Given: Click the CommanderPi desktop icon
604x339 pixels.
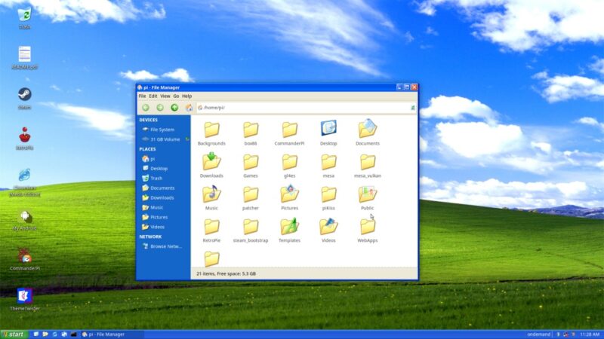Looking at the screenshot, I should (24, 260).
